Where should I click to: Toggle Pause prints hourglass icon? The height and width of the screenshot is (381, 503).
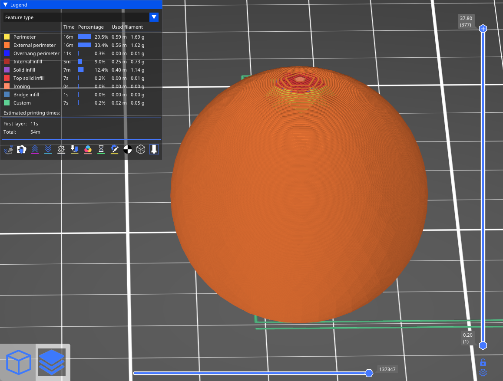(101, 150)
